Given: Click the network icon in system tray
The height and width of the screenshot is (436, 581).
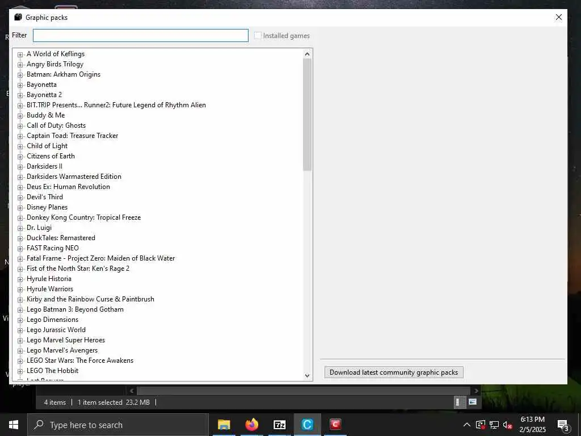Looking at the screenshot, I should point(494,425).
